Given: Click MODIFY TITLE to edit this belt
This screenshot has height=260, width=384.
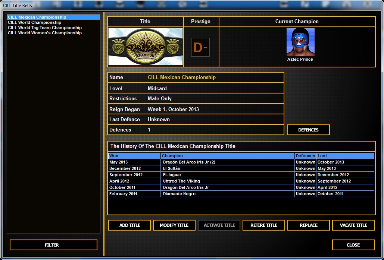Looking at the screenshot, I should pos(174,225).
